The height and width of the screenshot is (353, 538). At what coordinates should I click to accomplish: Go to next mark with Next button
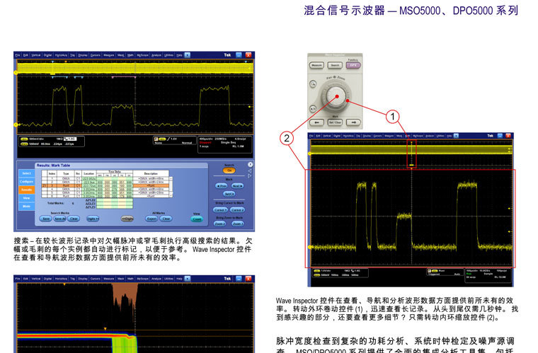pos(237,186)
